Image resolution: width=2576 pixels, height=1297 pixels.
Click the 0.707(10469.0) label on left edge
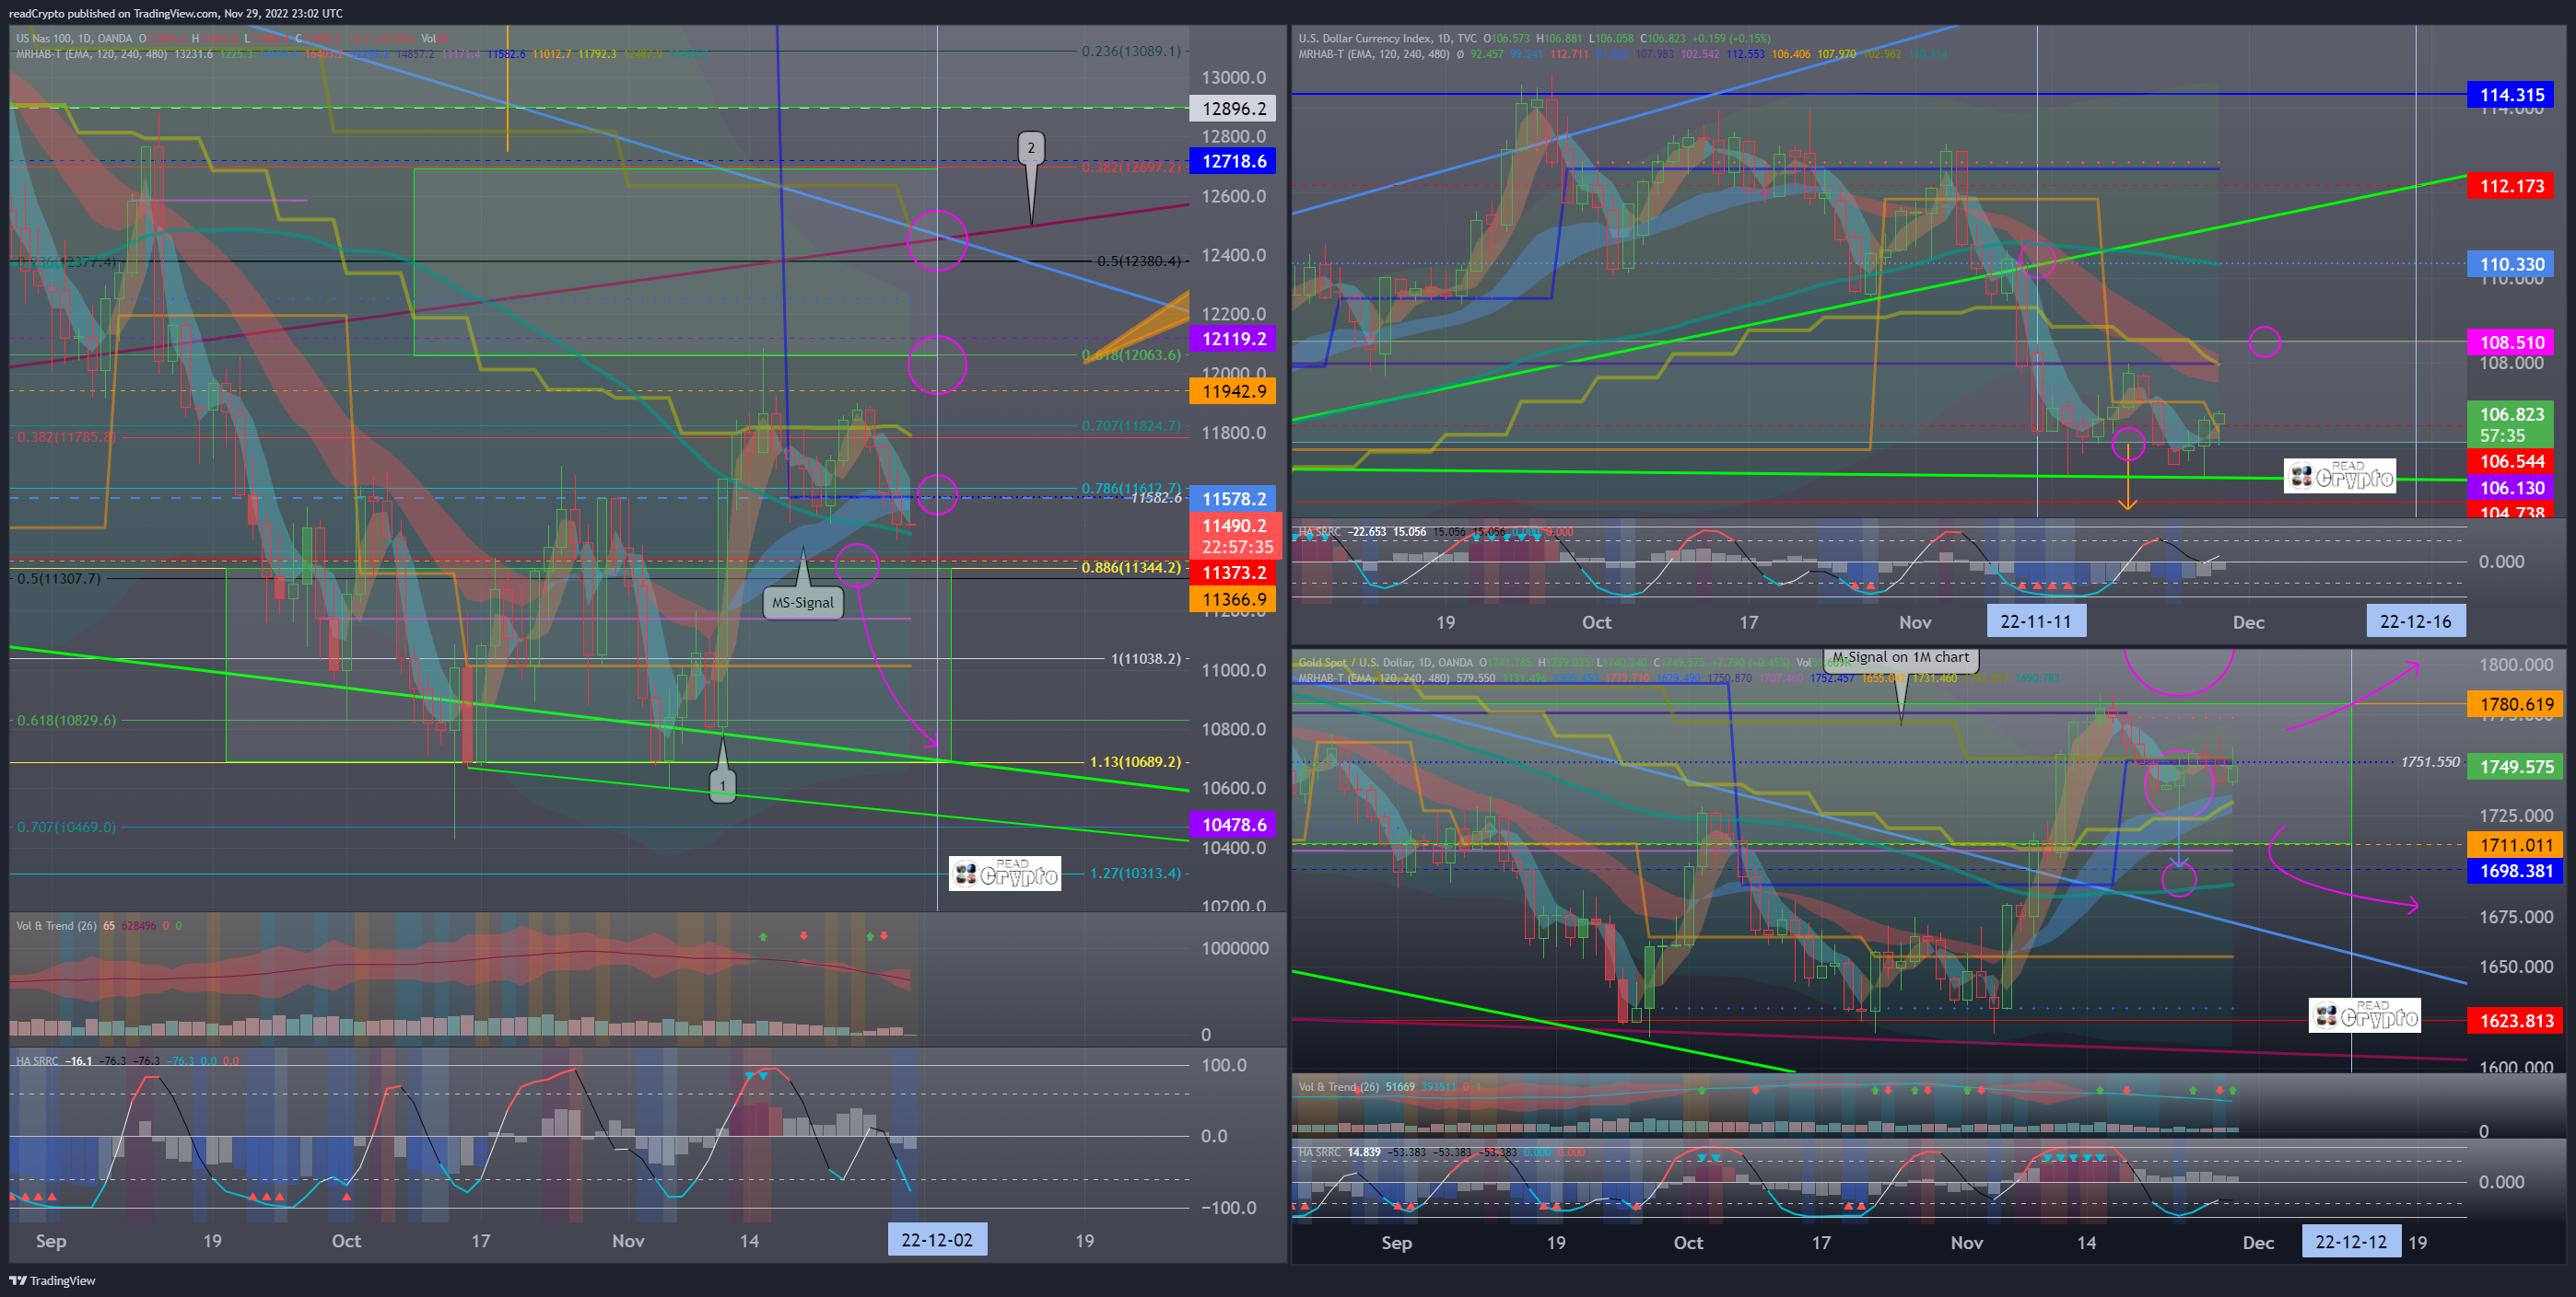(x=66, y=827)
